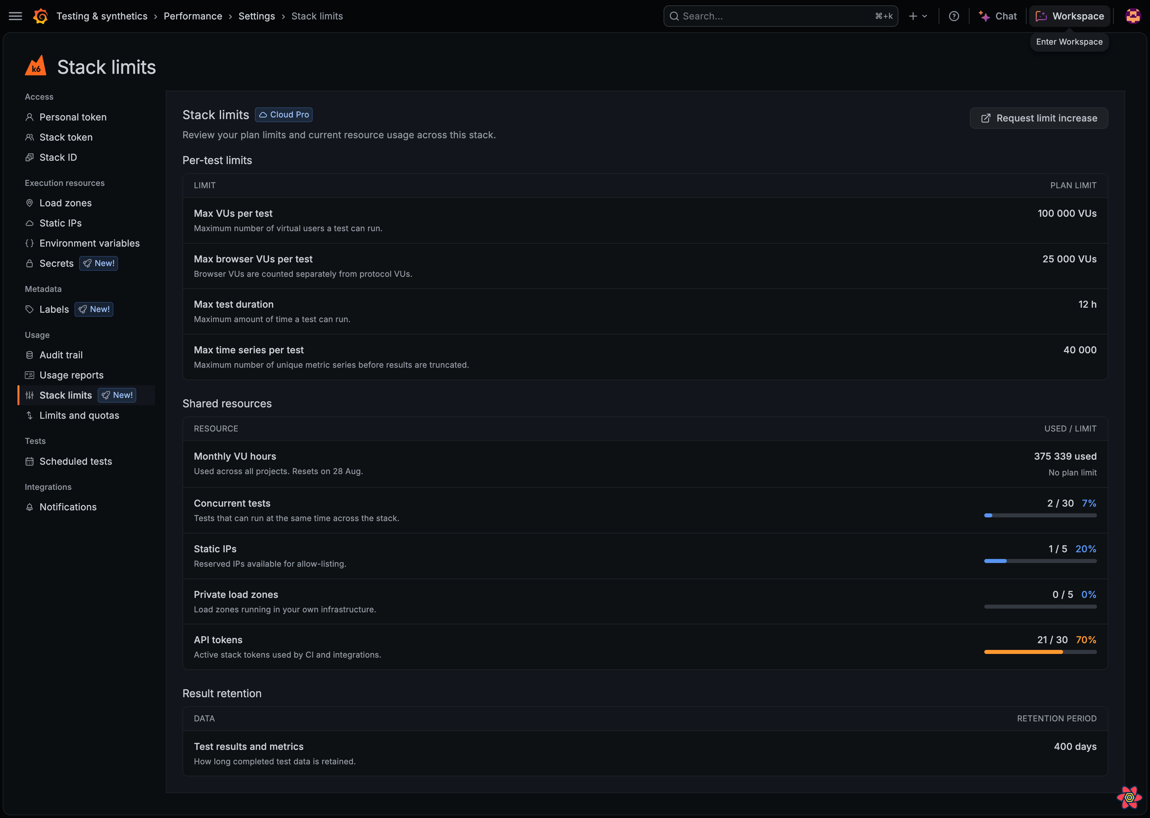
Task: Click the external link icon on Request limit increase
Action: tap(986, 118)
